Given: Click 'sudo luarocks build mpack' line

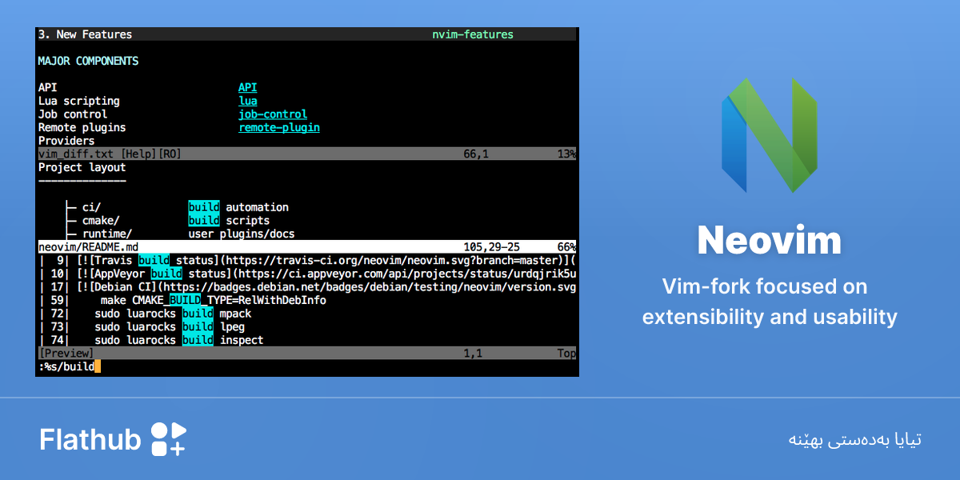Looking at the screenshot, I should [x=173, y=314].
